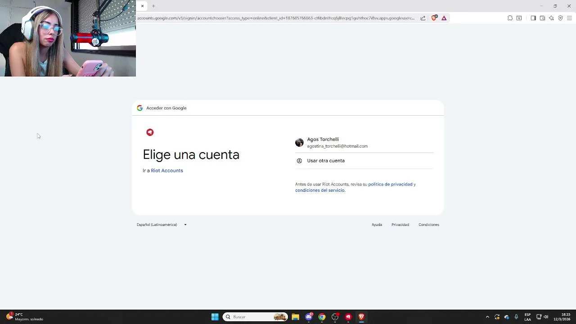
Task: Open the Leo AI sparkle icon
Action: point(551,18)
